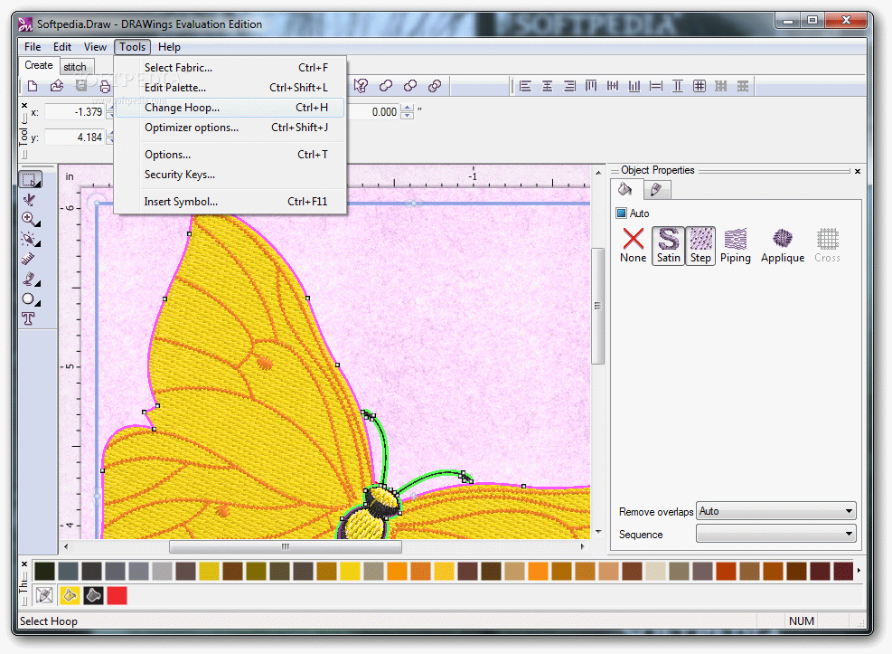The height and width of the screenshot is (654, 892).
Task: Choose the magic wand tool
Action: pos(29,239)
